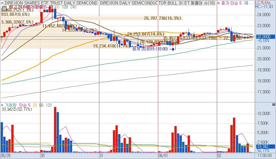Click the 20,0000 price axis label
The width and height of the screenshot is (276, 159).
[264, 59]
